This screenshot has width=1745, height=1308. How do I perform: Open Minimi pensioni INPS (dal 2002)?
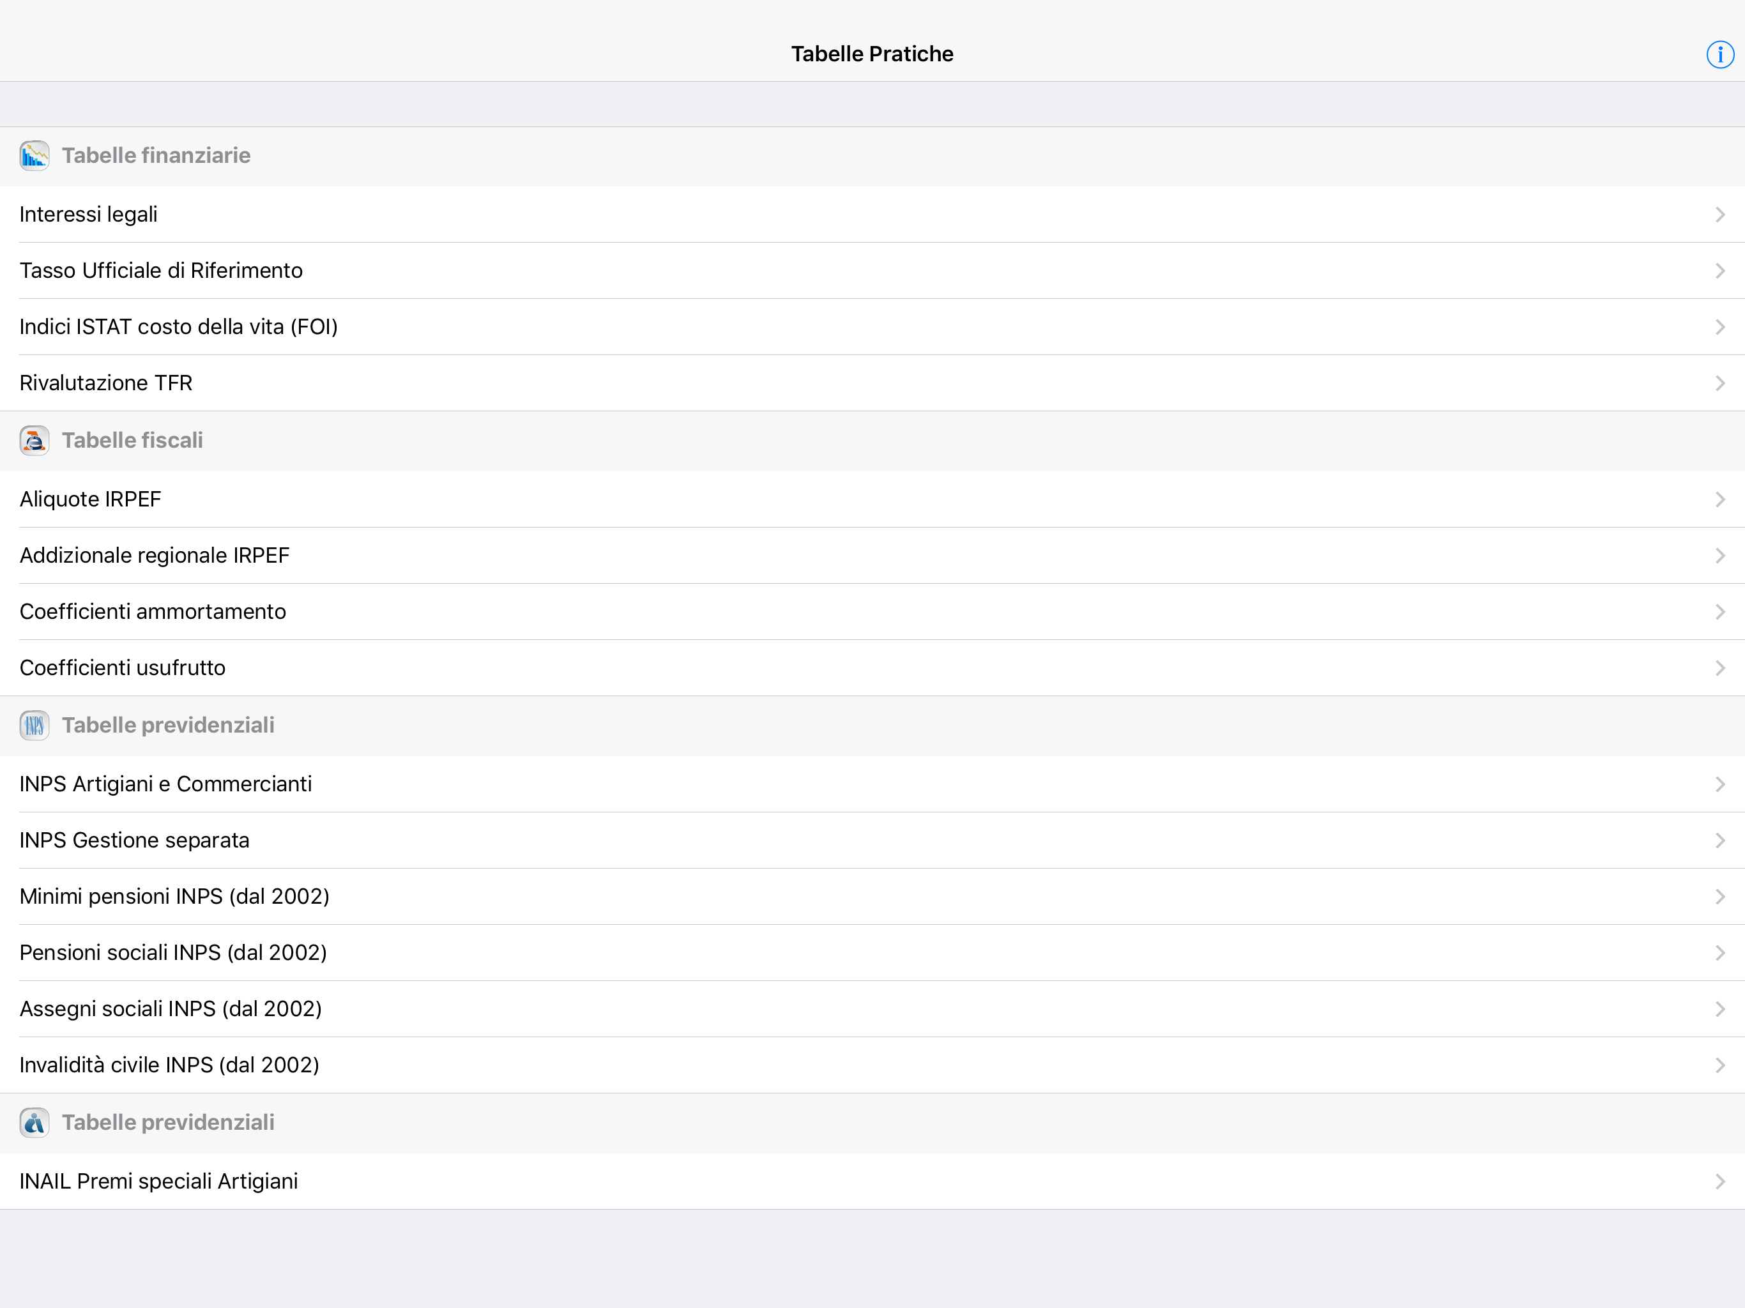174,897
